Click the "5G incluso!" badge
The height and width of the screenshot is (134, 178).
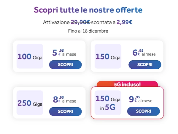click(127, 84)
